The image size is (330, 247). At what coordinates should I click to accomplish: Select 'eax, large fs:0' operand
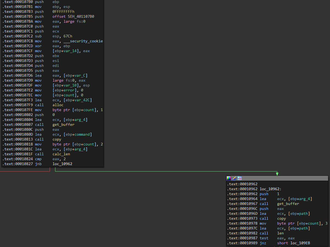69,22
